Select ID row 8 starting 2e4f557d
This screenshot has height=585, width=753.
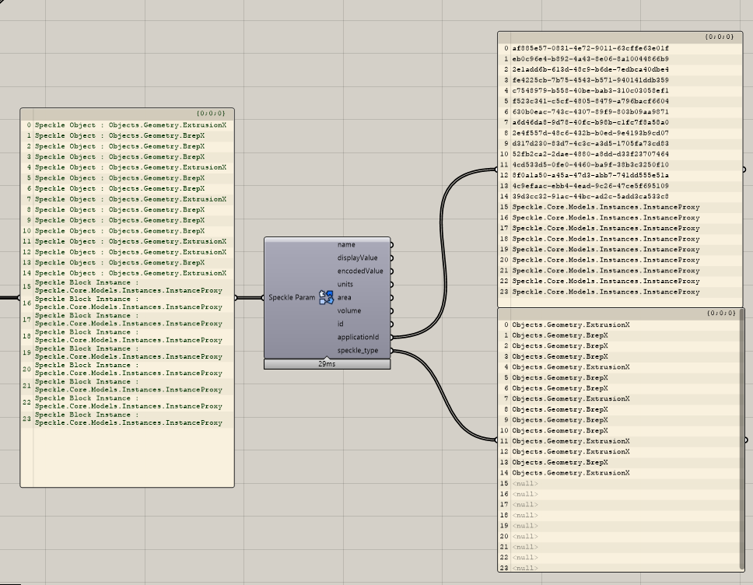point(590,132)
